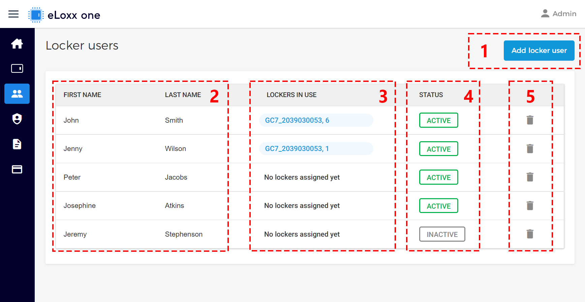
Task: Delete user John Smith via trash icon
Action: coord(530,120)
